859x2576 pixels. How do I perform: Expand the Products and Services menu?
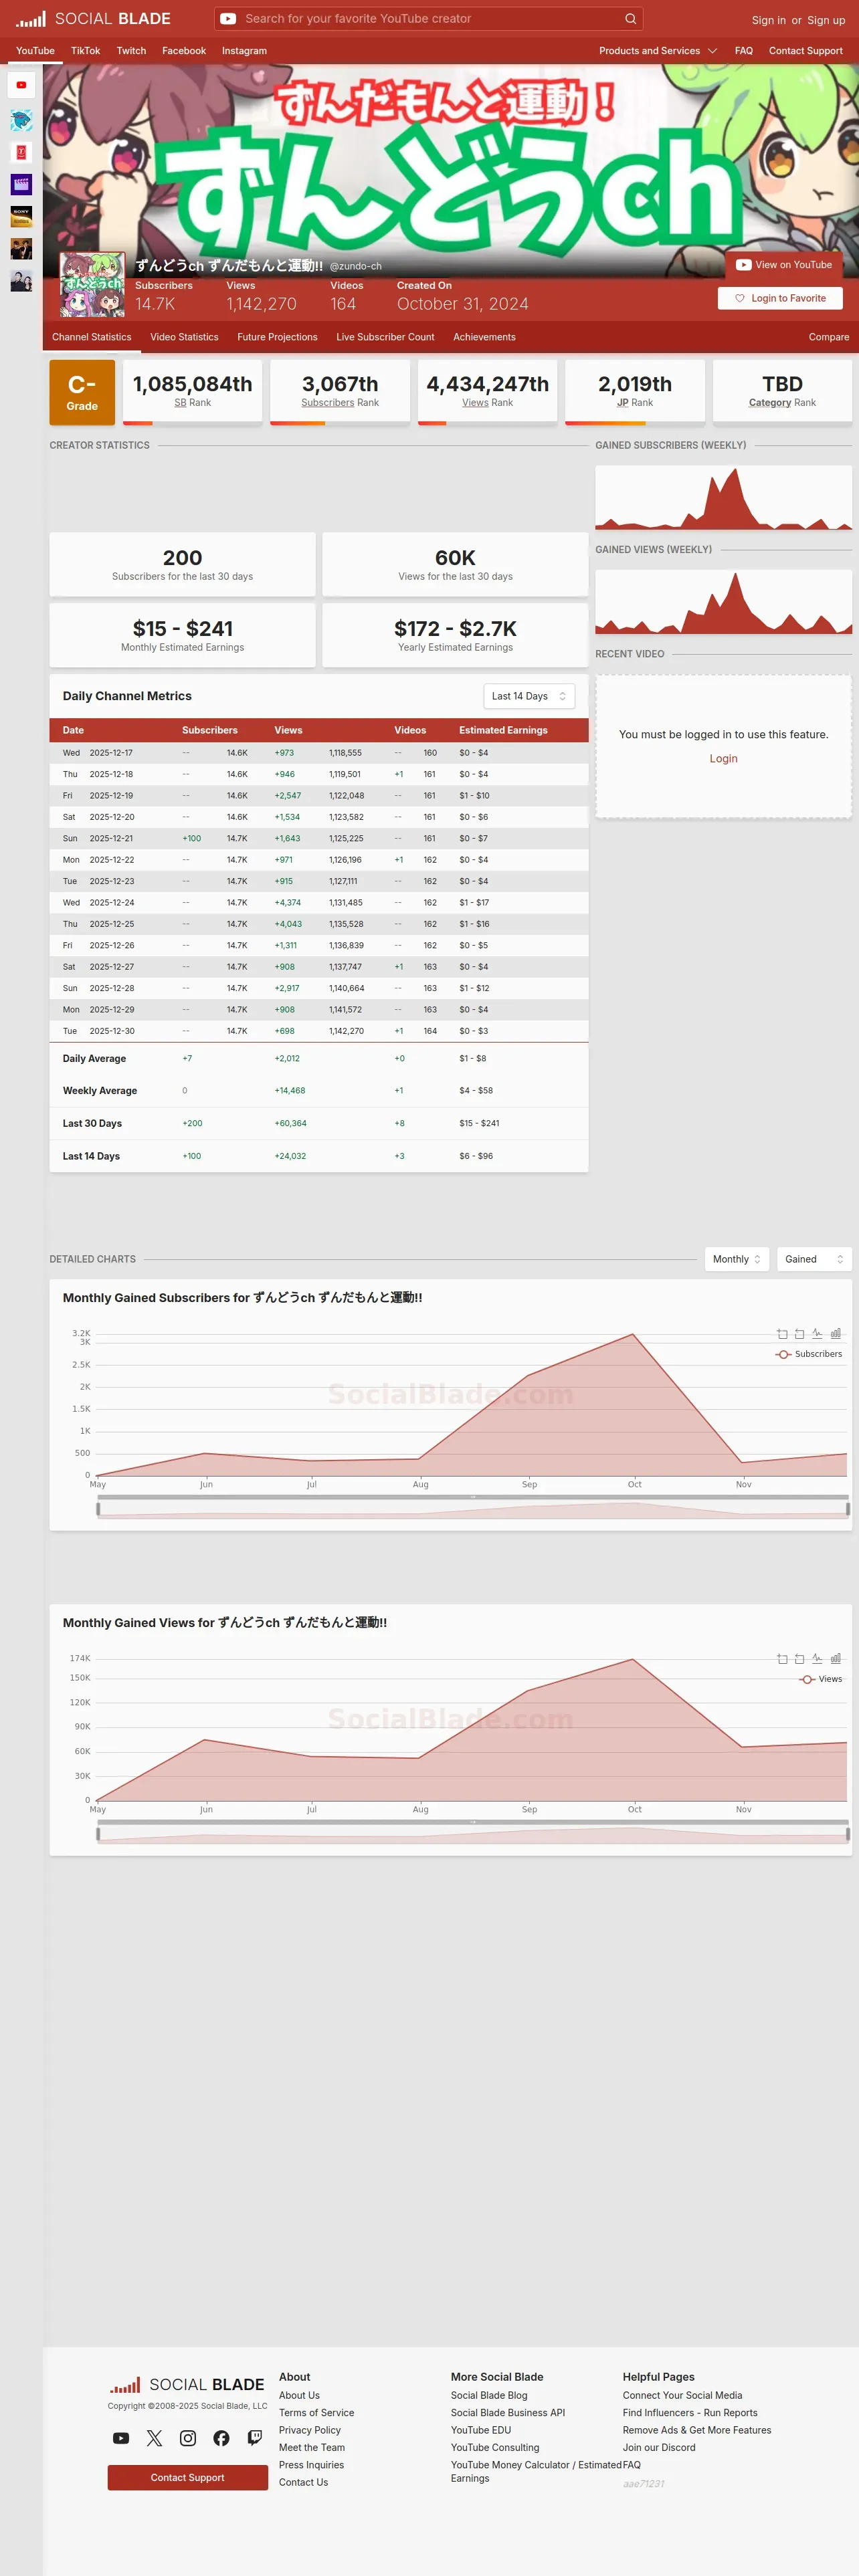click(658, 51)
